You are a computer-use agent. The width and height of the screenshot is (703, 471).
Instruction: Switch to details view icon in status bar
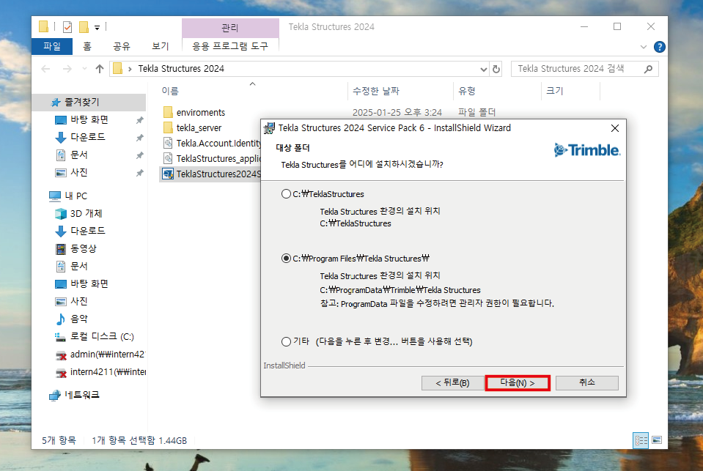click(x=641, y=440)
